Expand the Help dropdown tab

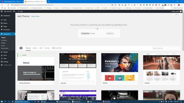177,14
